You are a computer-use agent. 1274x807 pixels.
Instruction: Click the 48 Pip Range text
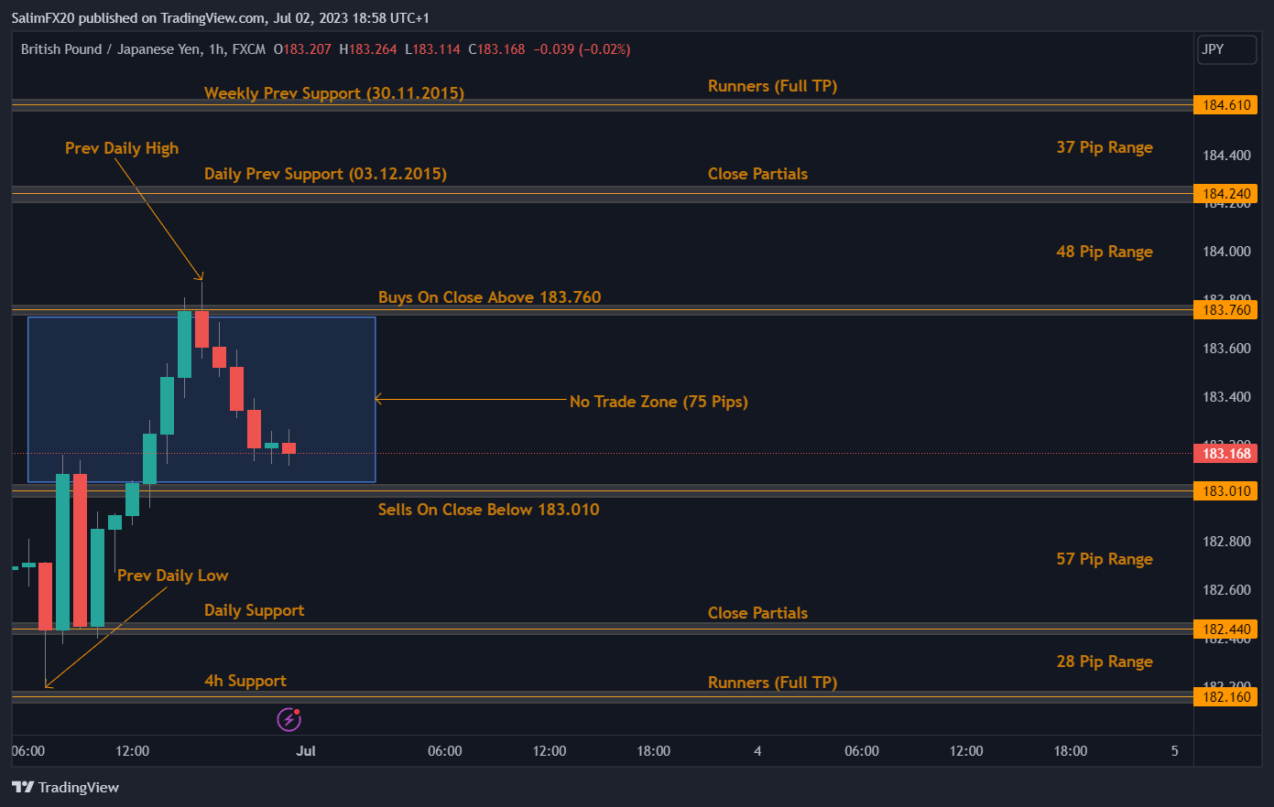tap(1104, 252)
